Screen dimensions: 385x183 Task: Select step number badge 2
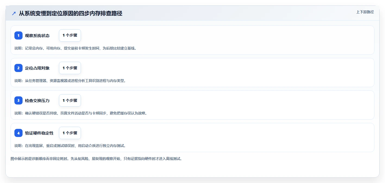tap(18, 68)
